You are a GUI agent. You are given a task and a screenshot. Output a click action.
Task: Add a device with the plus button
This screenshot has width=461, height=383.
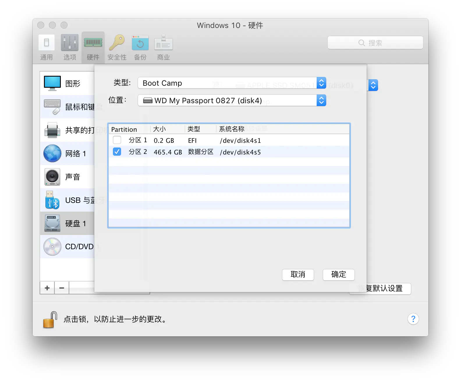[x=47, y=288]
